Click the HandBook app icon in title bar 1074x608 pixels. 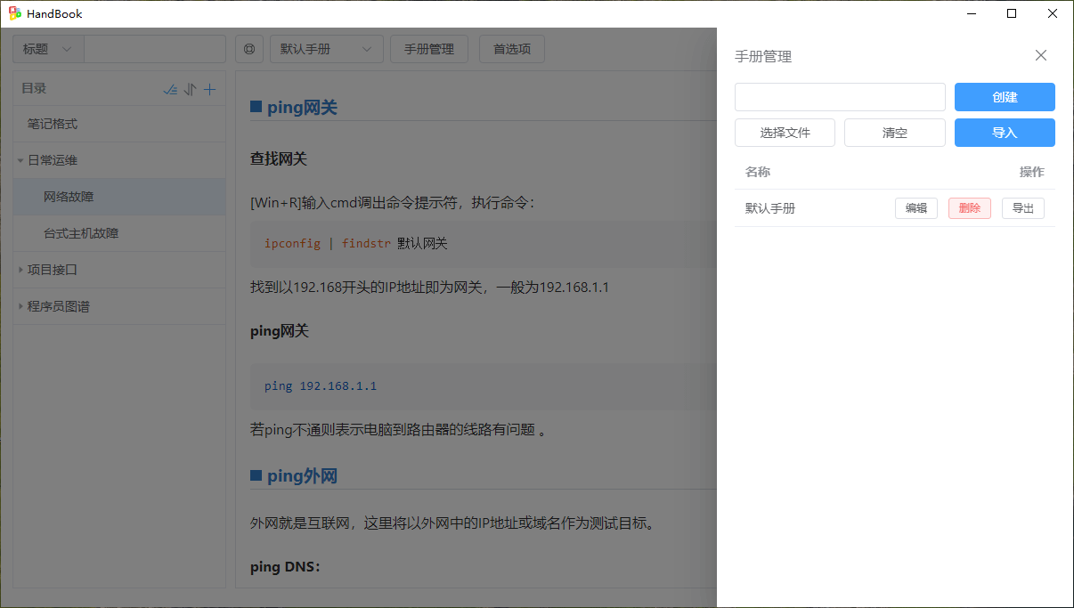(15, 13)
